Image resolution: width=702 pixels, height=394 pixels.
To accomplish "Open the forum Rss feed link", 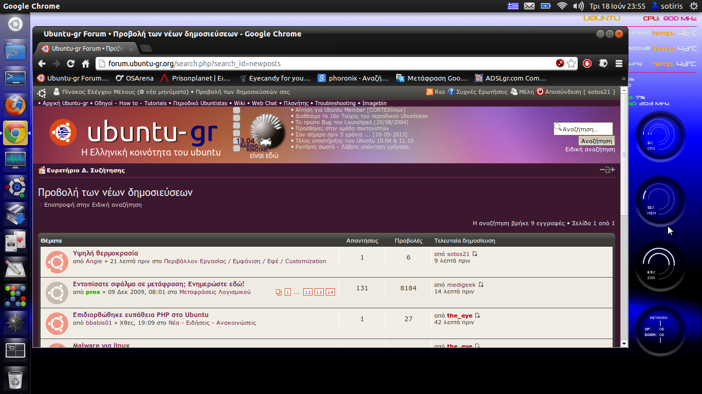I will click(436, 92).
